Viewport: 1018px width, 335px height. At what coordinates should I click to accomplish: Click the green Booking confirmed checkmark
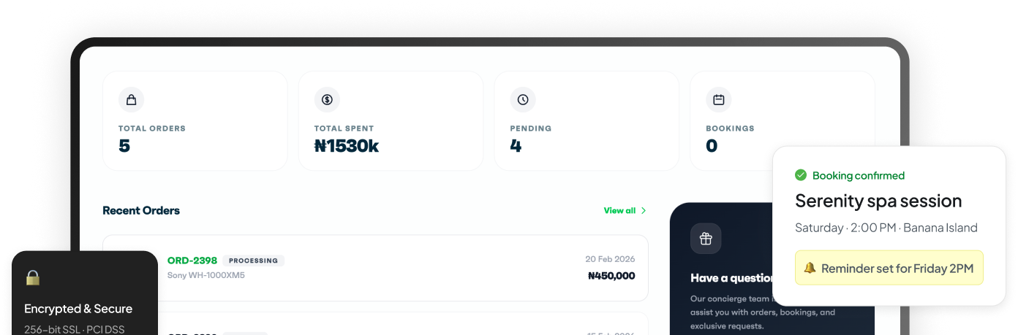(801, 175)
